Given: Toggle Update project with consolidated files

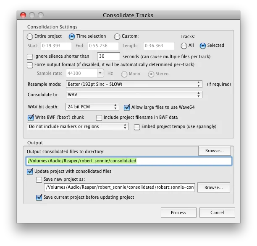Looking at the screenshot, I should (30, 172).
